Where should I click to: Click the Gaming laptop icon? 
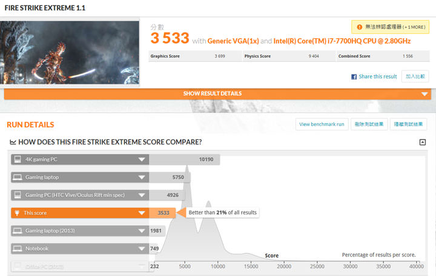click(18, 178)
